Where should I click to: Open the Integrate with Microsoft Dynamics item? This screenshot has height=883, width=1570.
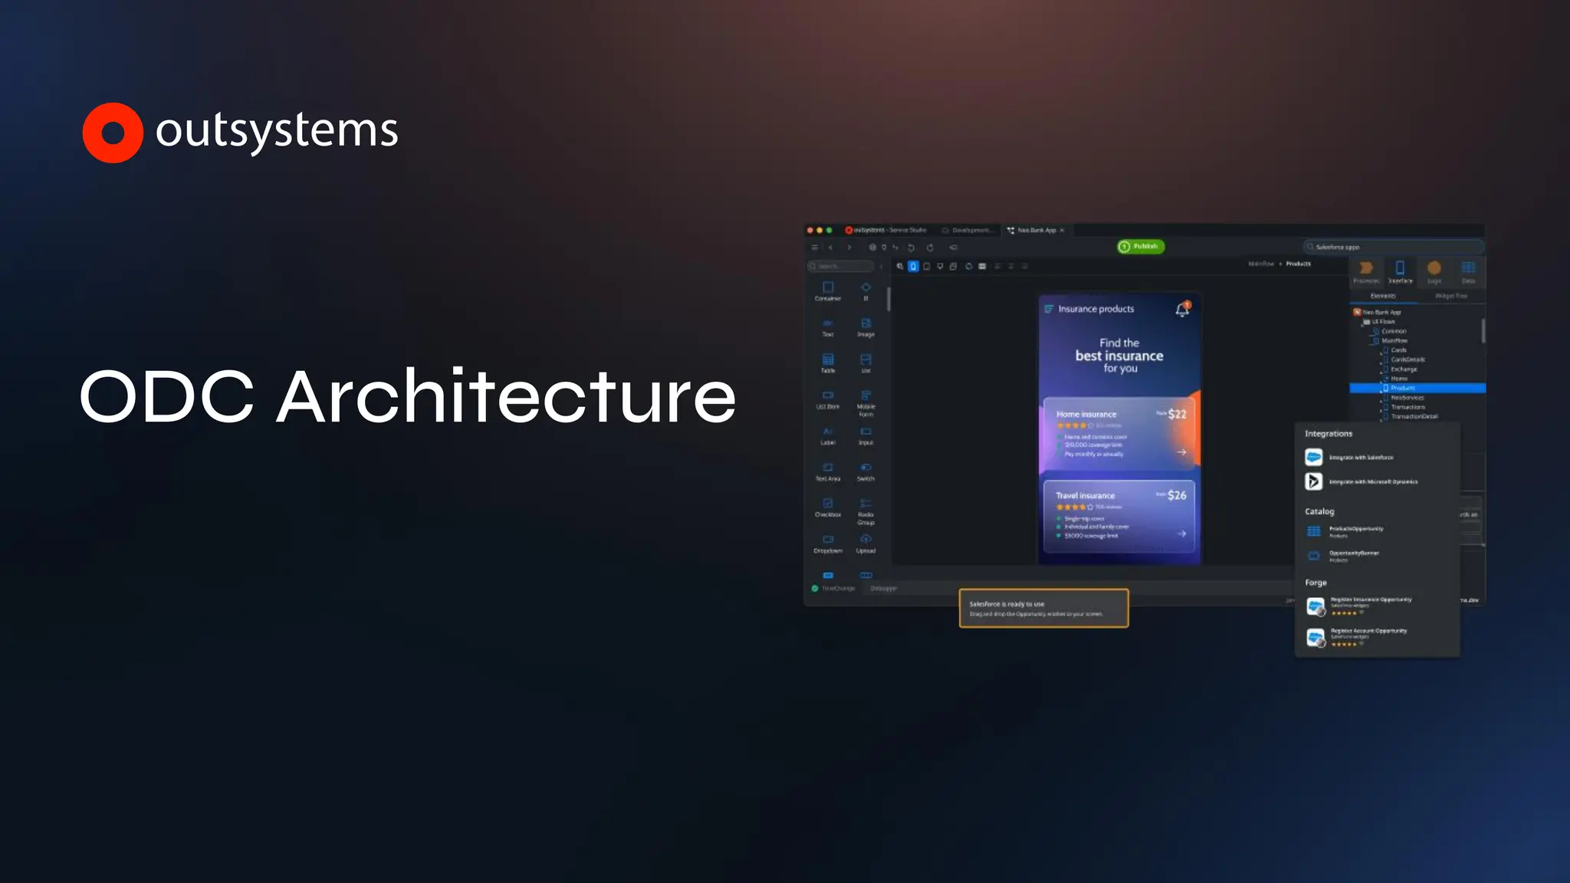[x=1372, y=481]
